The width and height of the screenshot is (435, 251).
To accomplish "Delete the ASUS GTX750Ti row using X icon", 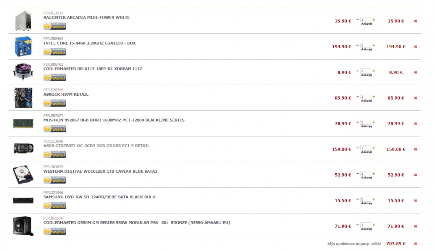I will [x=415, y=149].
